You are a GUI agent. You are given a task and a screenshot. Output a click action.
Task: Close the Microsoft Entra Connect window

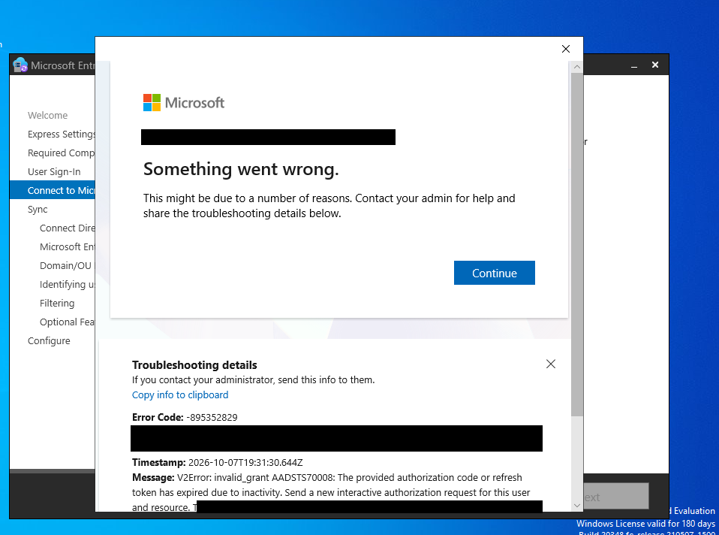tap(655, 65)
